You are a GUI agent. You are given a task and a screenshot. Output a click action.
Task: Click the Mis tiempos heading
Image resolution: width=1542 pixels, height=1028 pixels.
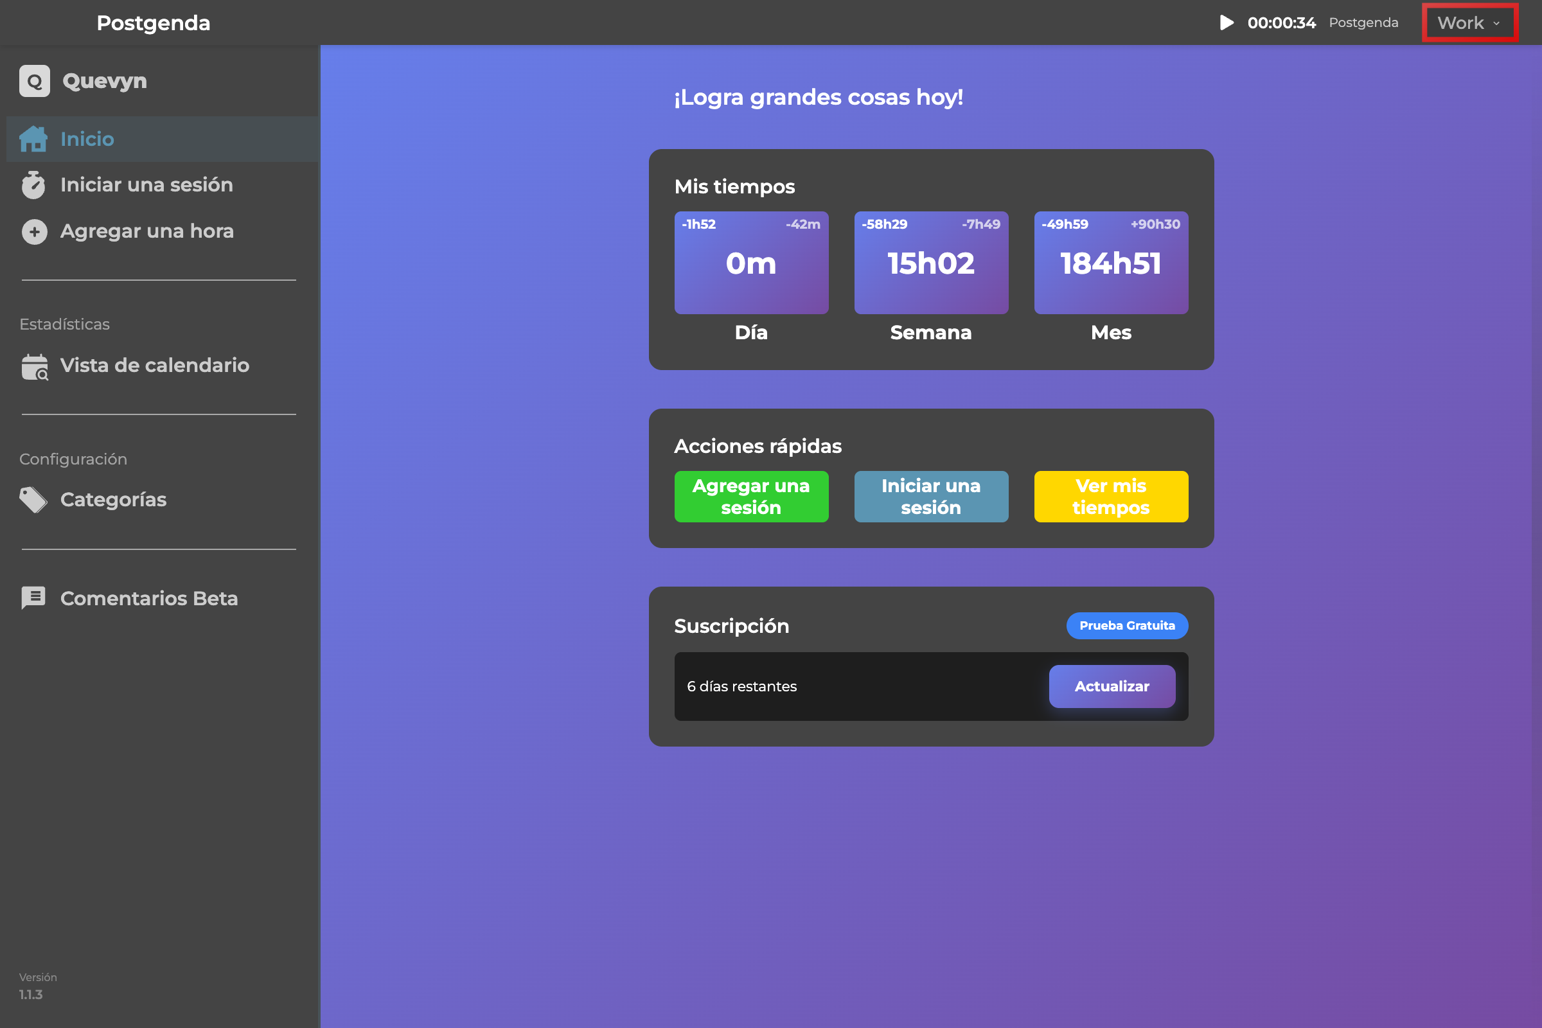point(734,186)
